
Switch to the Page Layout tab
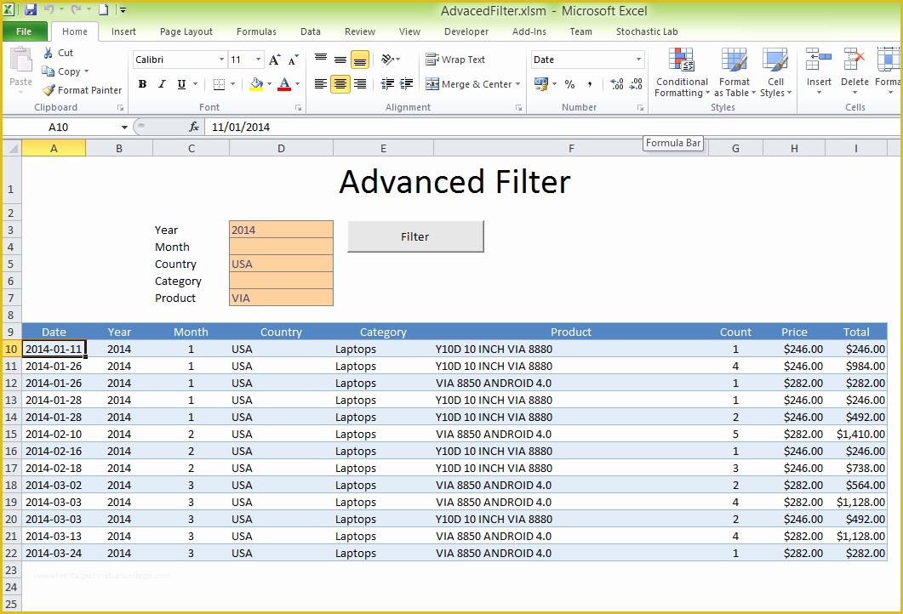186,31
